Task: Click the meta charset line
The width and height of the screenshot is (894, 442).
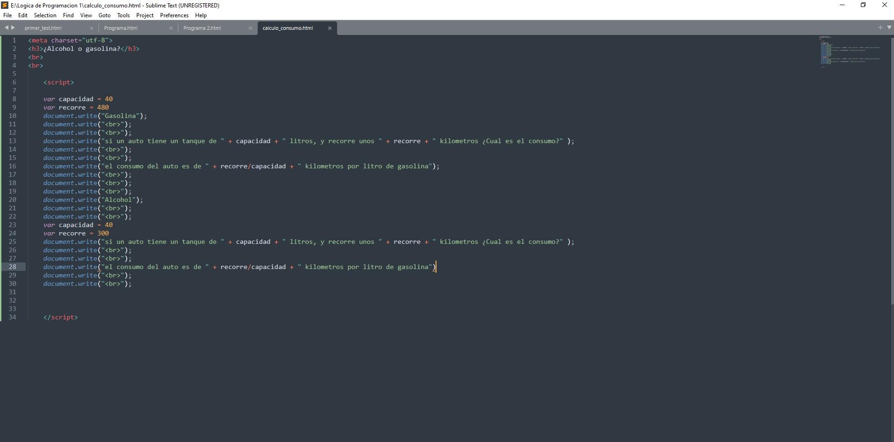Action: [70, 40]
